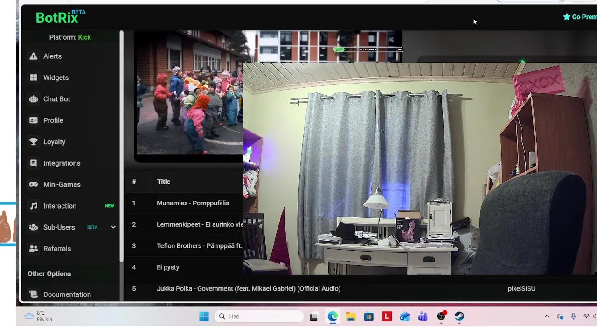
Task: Click requester name pixelSISU
Action: pos(521,289)
